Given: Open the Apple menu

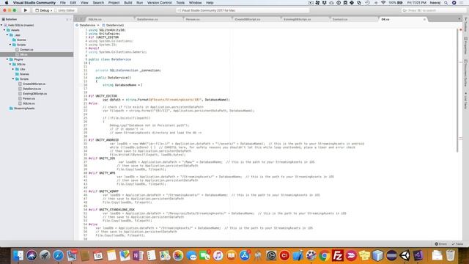Looking at the screenshot, I should 7,3.
